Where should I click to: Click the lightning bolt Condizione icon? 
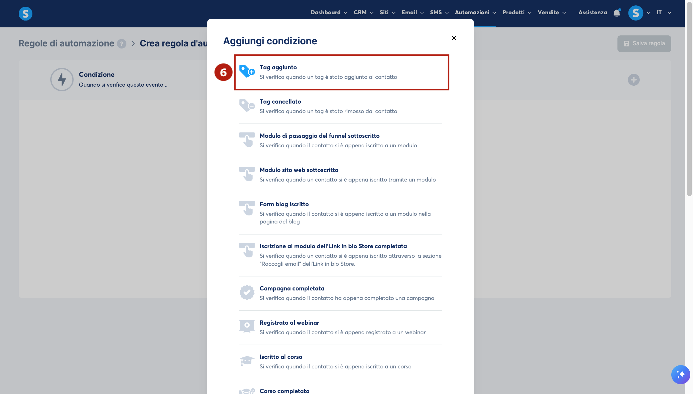point(62,79)
